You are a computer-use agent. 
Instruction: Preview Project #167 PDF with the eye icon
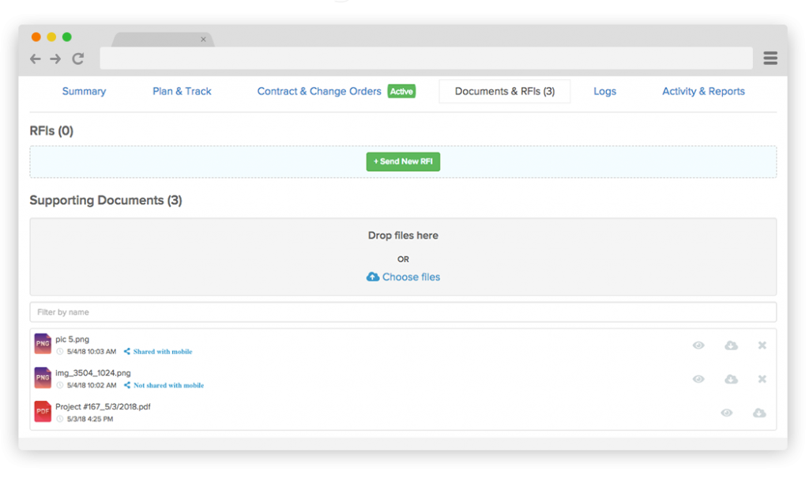click(727, 413)
